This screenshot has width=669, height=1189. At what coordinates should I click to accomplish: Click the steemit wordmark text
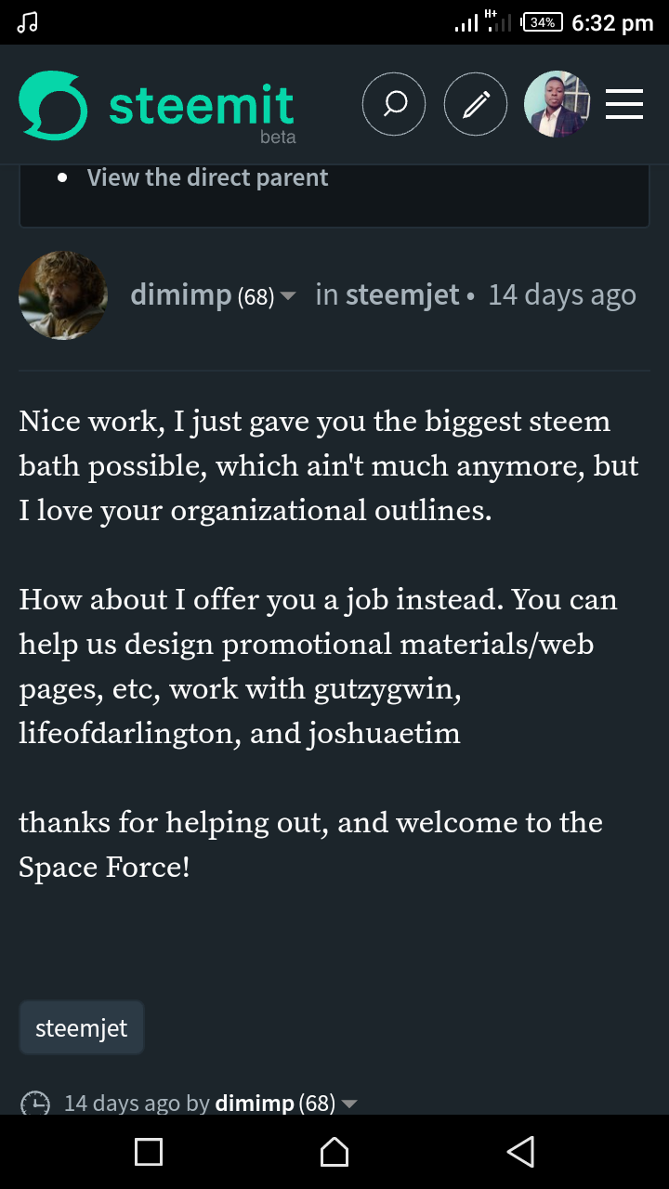202,106
